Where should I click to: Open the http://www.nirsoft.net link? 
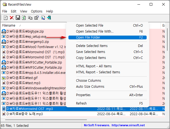(128, 125)
